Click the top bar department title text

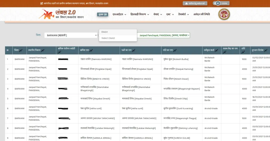tap(76, 3)
